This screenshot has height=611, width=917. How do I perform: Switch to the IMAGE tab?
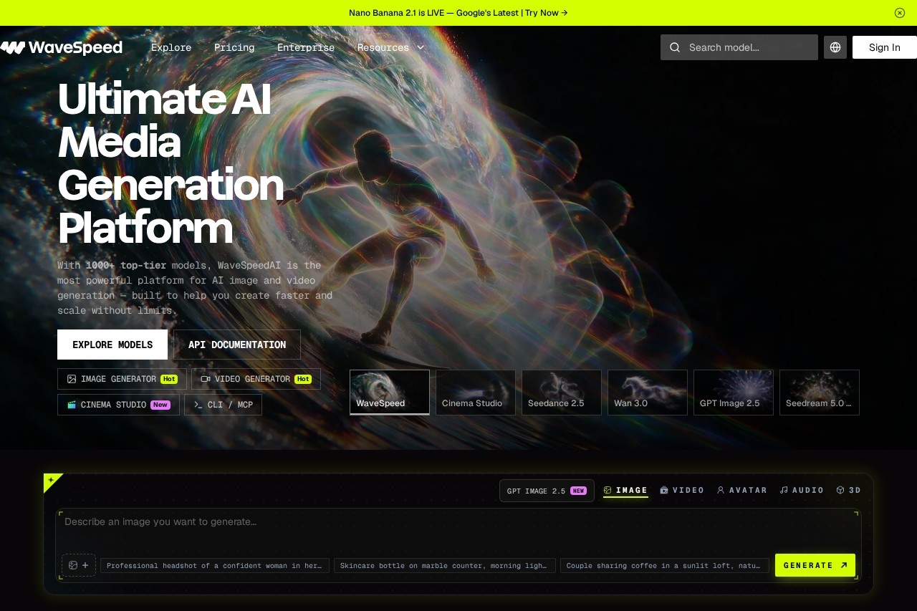pos(625,491)
